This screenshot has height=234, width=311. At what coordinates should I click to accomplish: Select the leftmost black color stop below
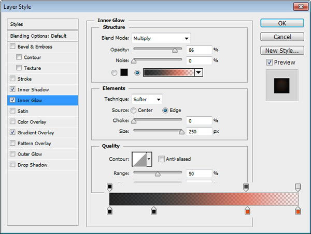tap(110, 211)
